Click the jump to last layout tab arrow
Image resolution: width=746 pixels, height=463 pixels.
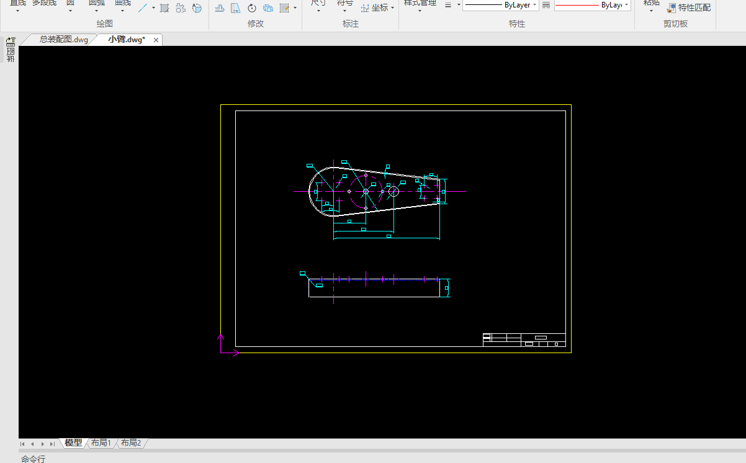[52, 444]
